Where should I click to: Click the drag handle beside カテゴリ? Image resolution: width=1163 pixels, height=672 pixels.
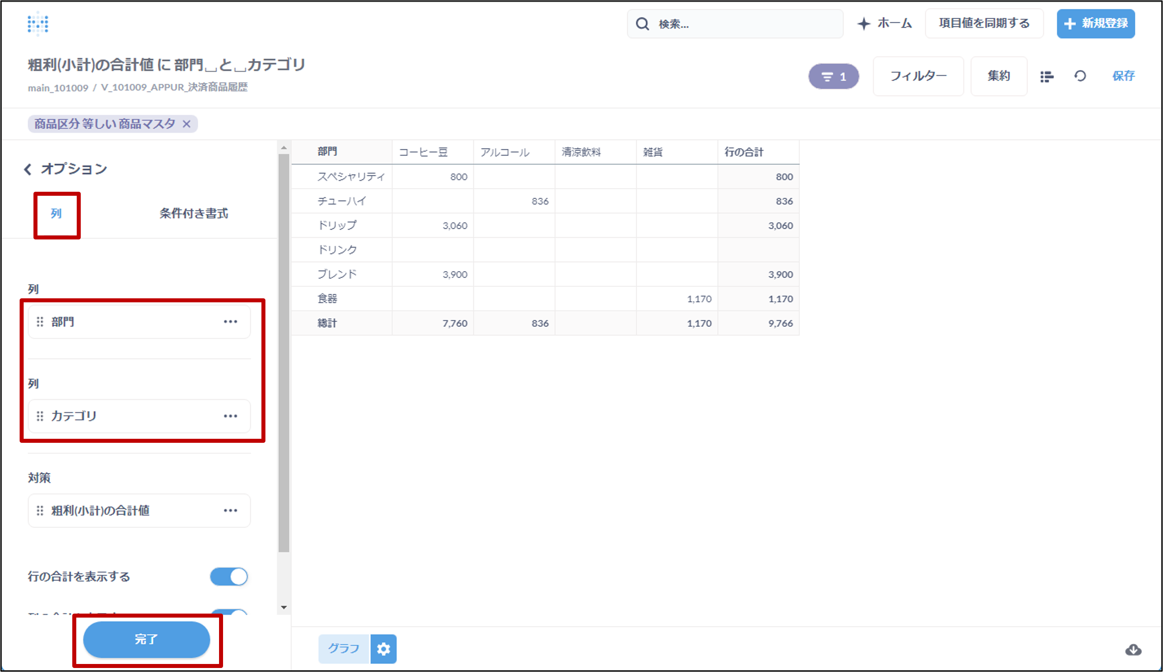click(x=40, y=416)
